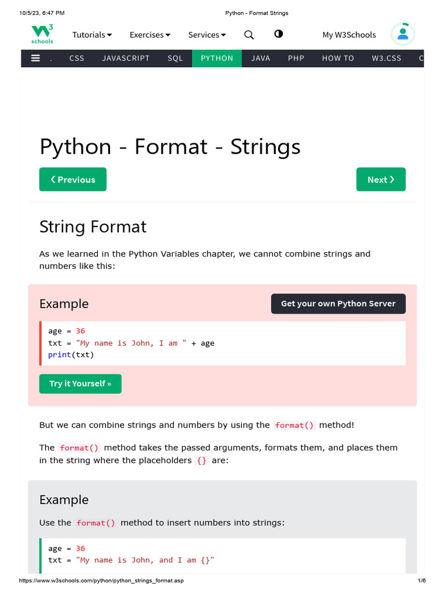Open the hamburger menu icon
The image size is (445, 594).
tap(35, 58)
